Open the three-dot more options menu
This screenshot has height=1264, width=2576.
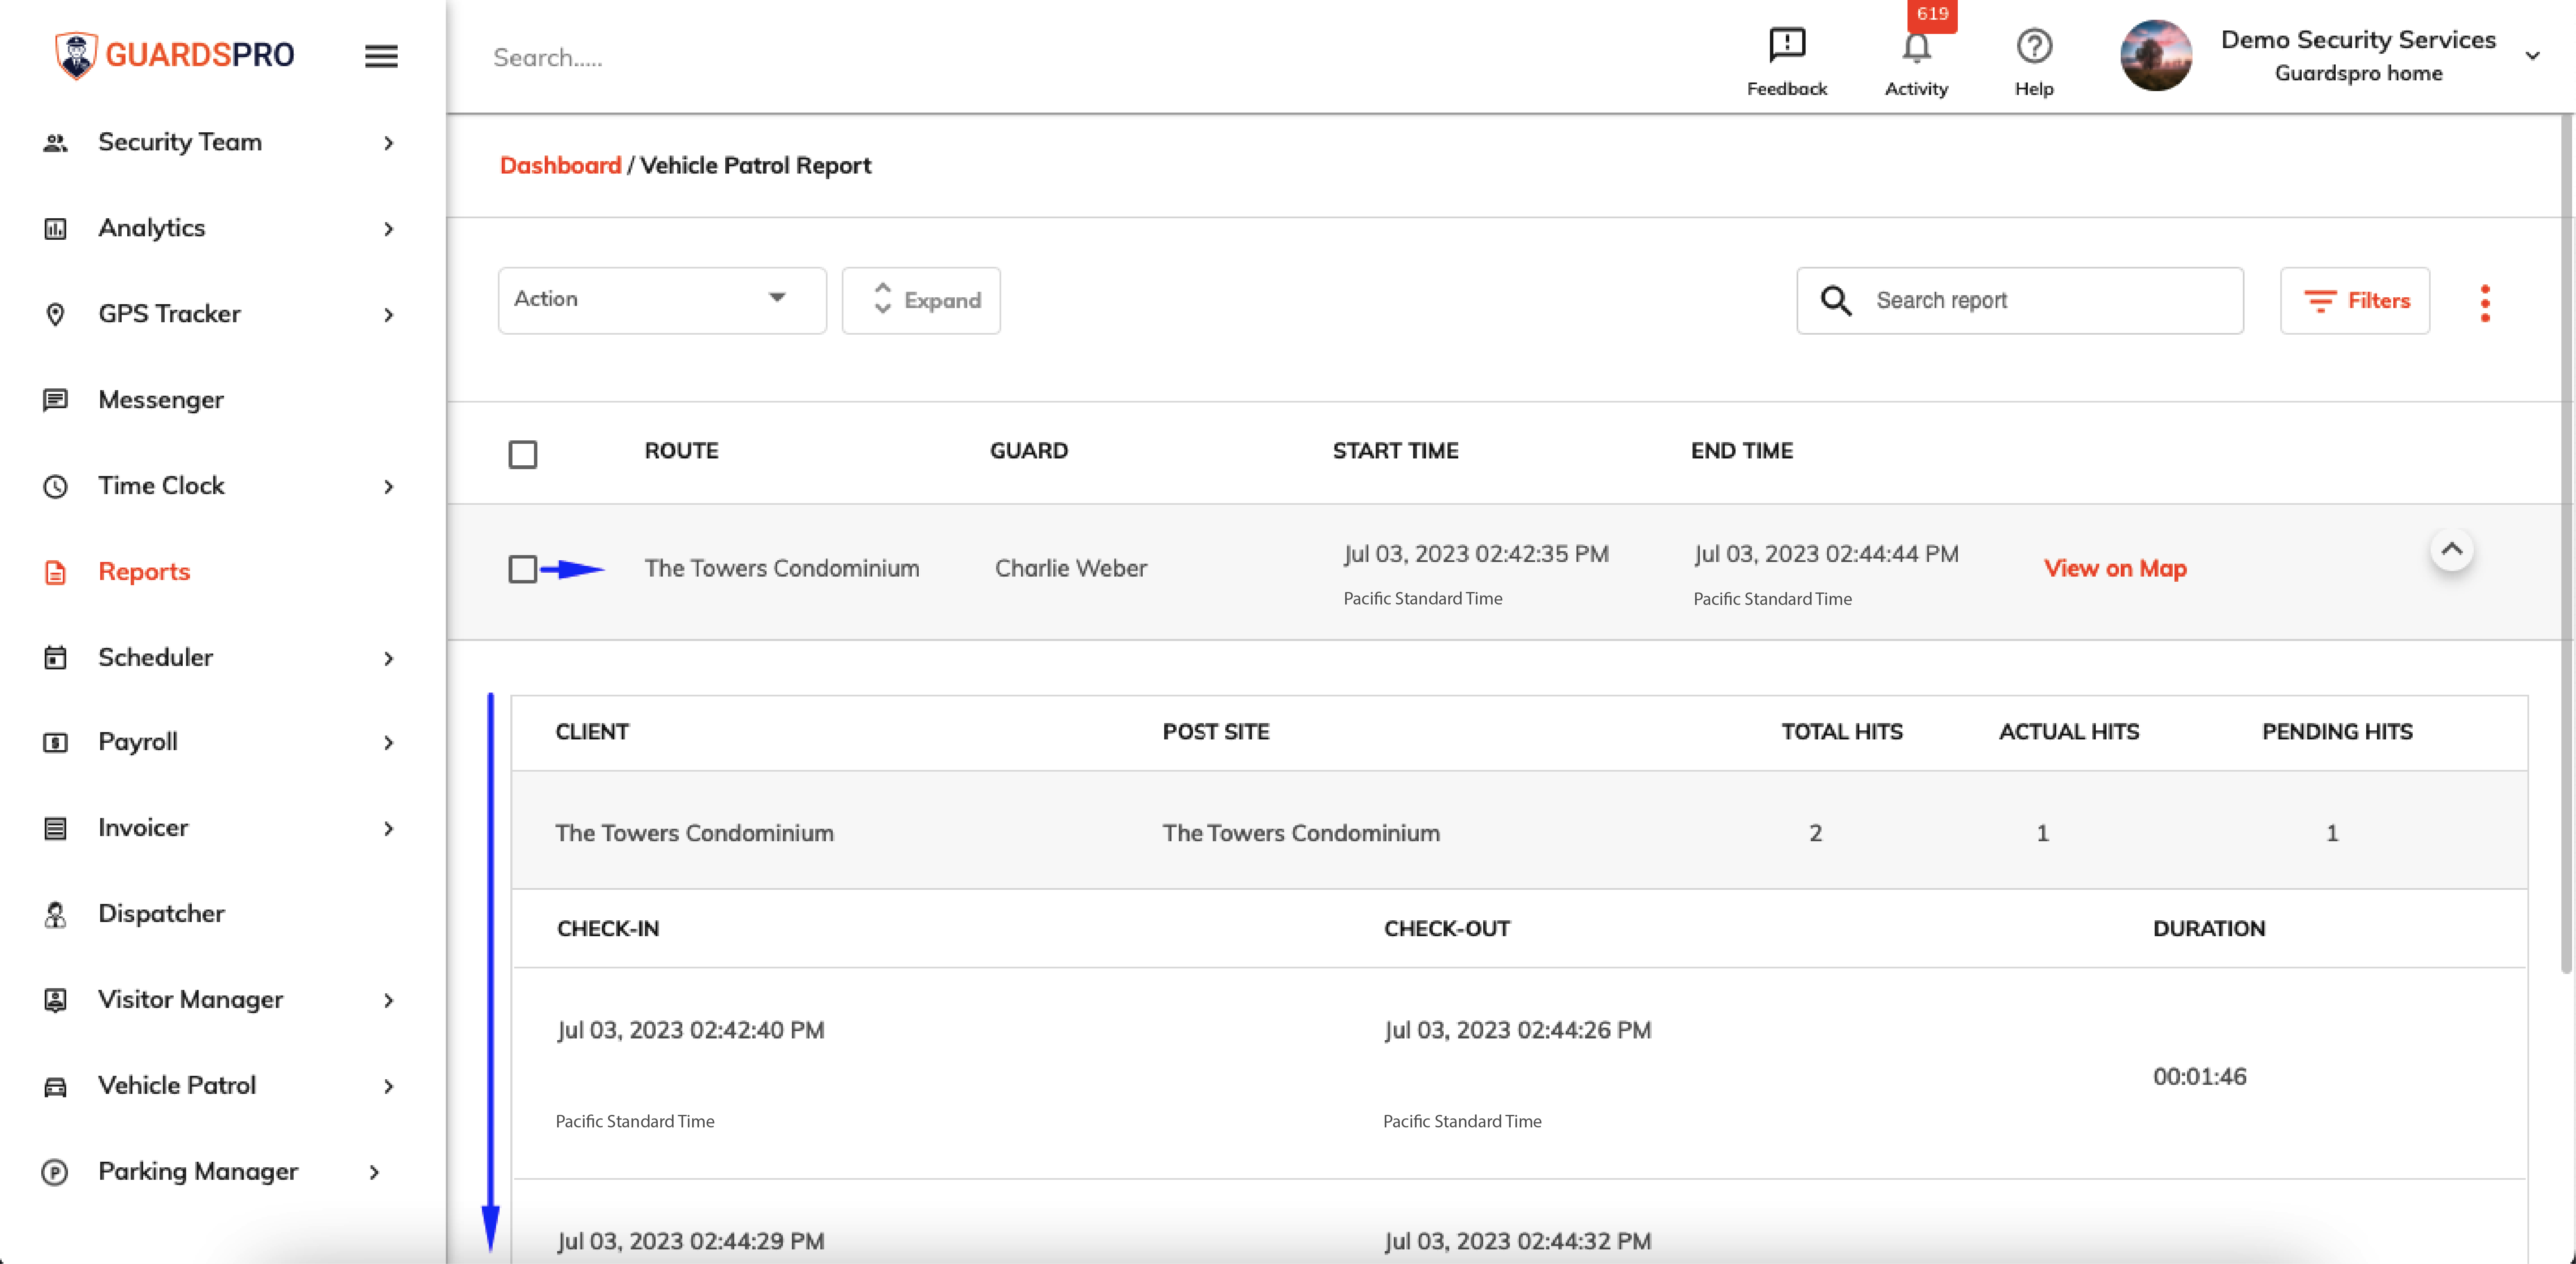2485,303
